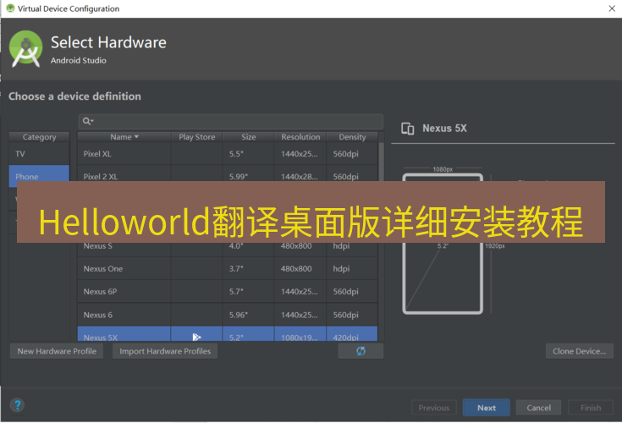Select the Nexus 6P device row

tap(228, 291)
